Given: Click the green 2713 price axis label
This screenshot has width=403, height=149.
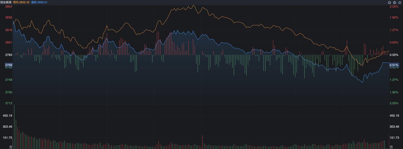Looking at the screenshot, I should (9, 103).
